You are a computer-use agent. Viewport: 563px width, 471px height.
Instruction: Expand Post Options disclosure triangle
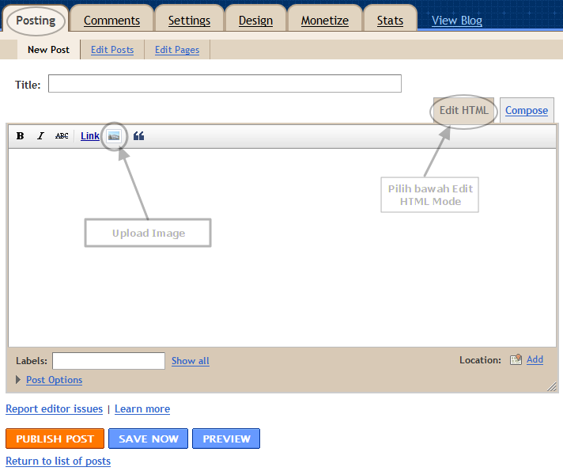(x=18, y=380)
